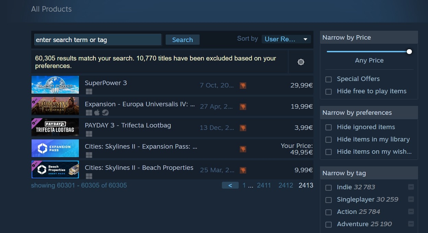Click the All Products heading
Image resolution: width=428 pixels, height=233 pixels.
coord(51,9)
